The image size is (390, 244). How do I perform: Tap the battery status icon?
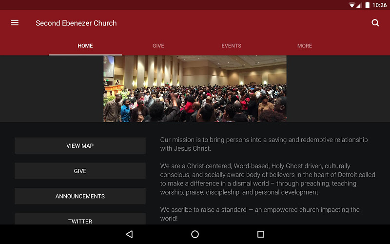368,5
